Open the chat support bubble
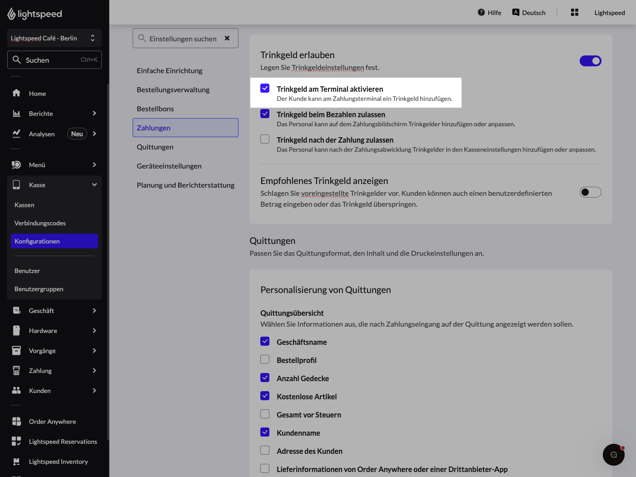Viewport: 636px width, 477px height. (614, 455)
